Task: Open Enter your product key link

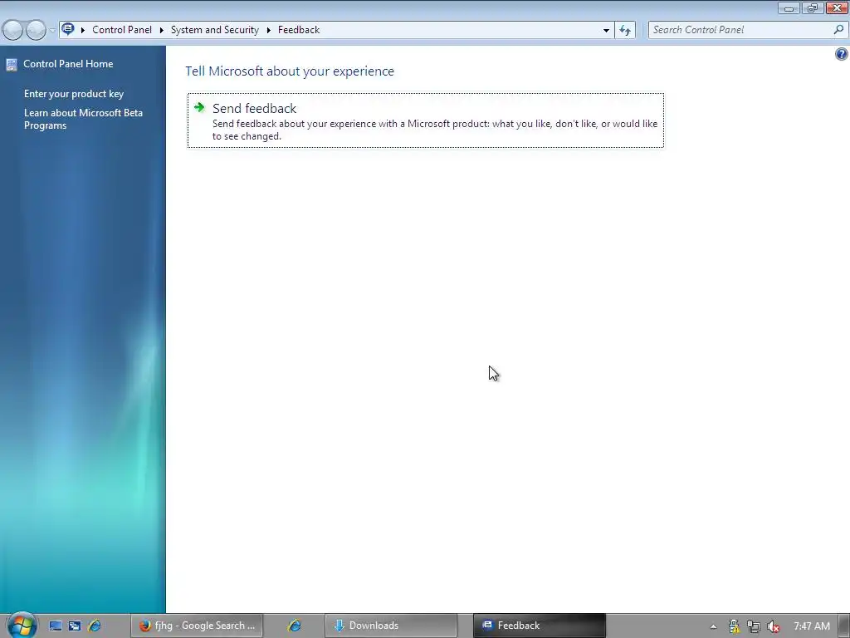Action: [x=74, y=94]
